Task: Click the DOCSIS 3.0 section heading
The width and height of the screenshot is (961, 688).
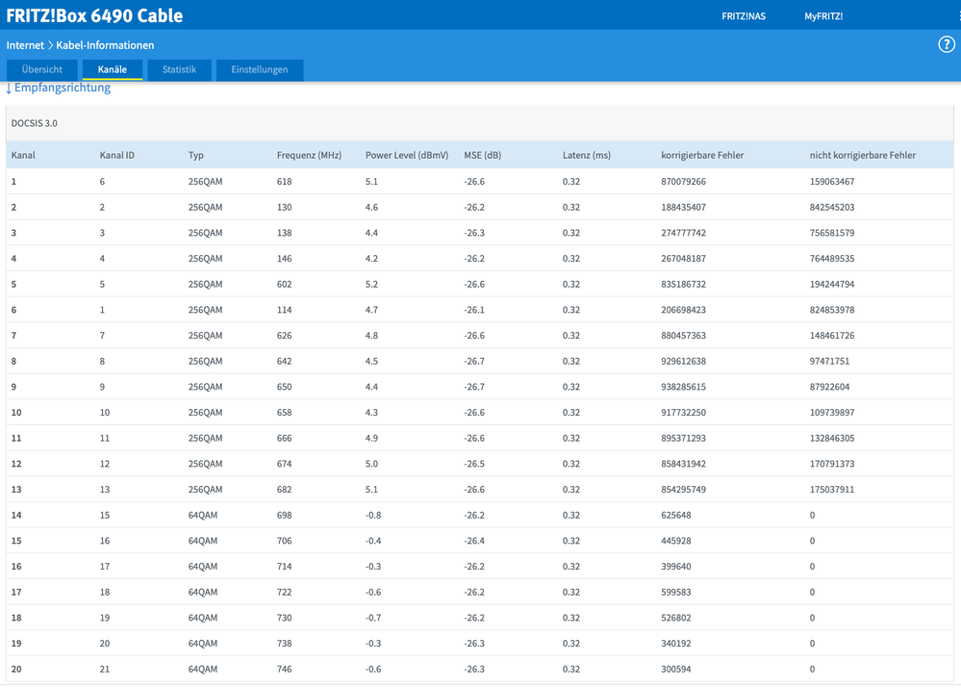Action: pyautogui.click(x=35, y=123)
